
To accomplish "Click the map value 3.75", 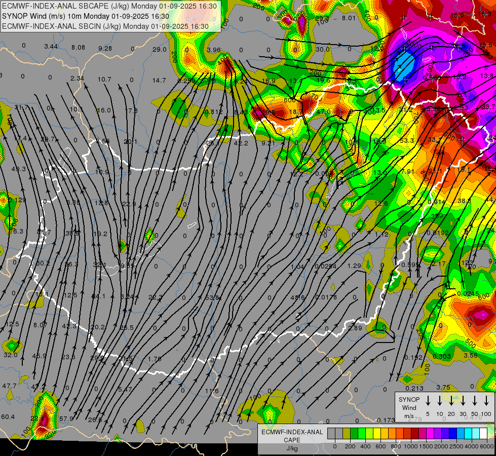I will point(443,387).
